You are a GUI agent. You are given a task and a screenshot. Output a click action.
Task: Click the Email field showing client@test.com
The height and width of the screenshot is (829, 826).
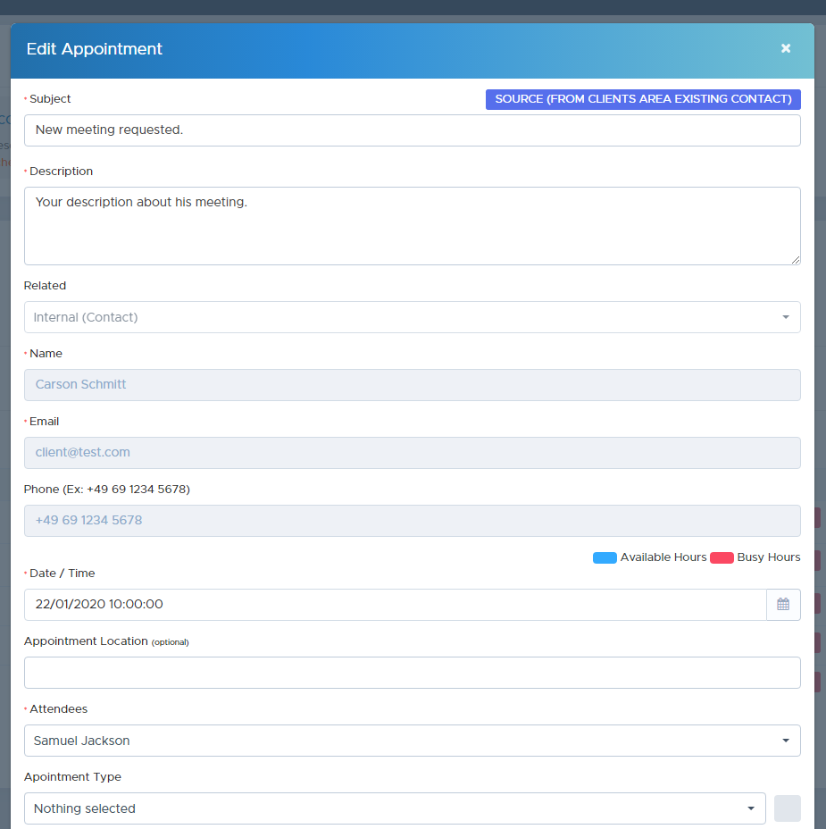tap(412, 453)
